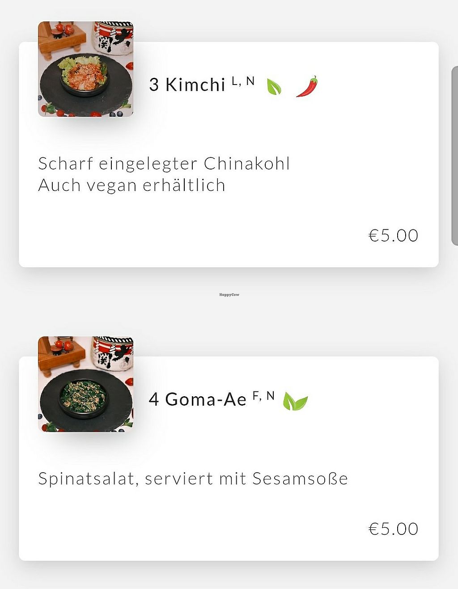
Task: Click the "Auch vegan erhältlich" note
Action: click(131, 185)
